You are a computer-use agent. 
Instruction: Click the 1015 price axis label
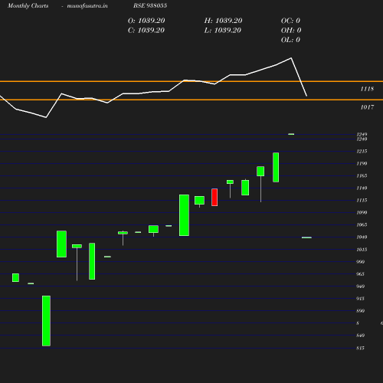click(x=362, y=250)
